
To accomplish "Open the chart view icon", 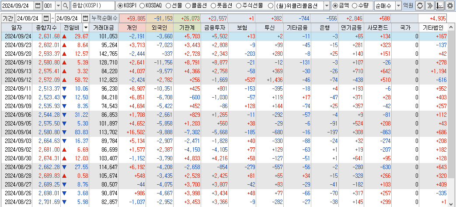I will 440,6.
